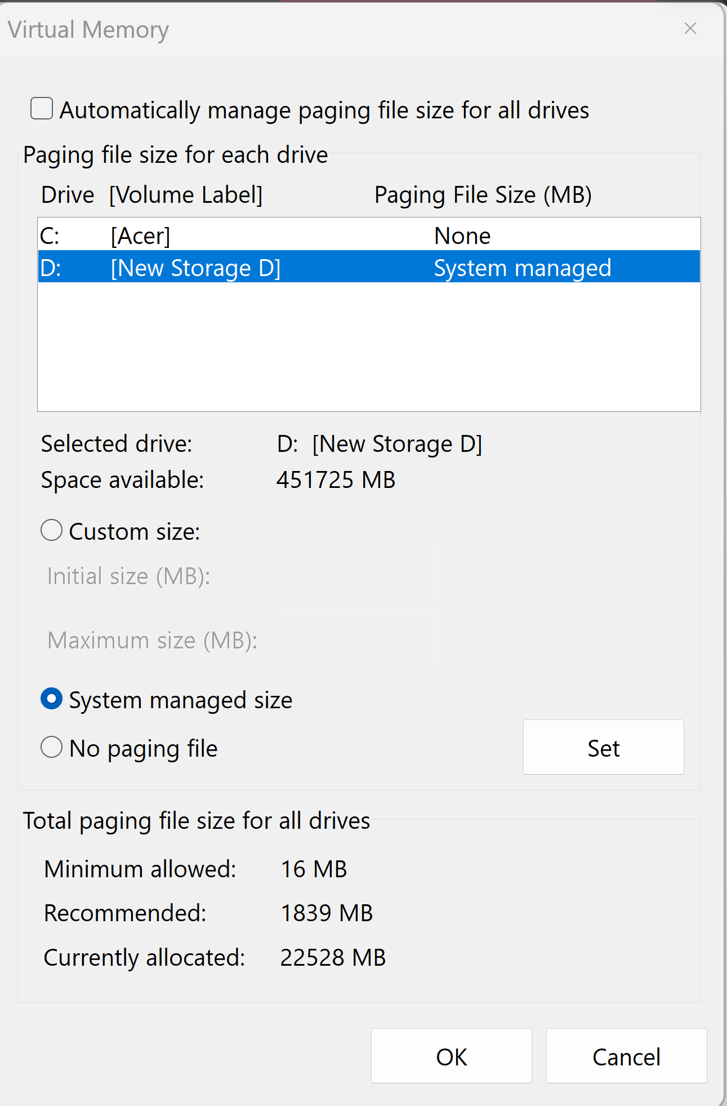Click the Currently allocated 22528 MB value
Screen dimensions: 727x1106
(333, 958)
